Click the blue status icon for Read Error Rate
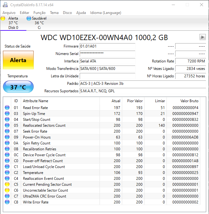Screen dimensions: 209x214 click(7, 107)
